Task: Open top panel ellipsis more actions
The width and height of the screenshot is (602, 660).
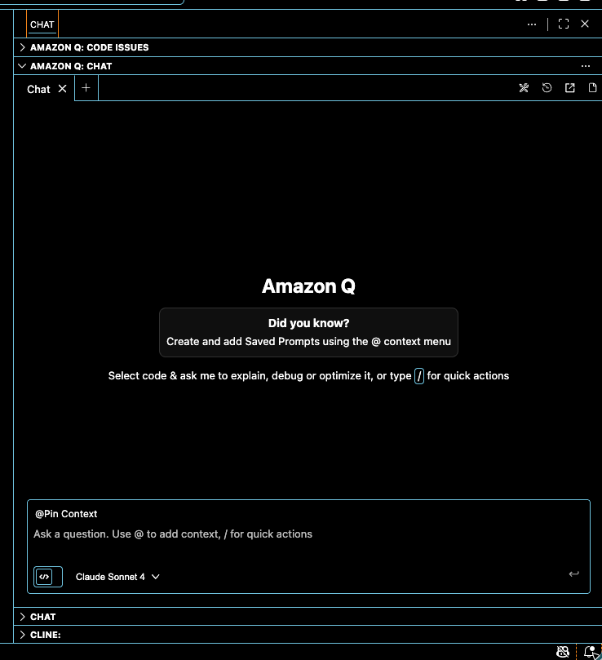Action: tap(532, 24)
